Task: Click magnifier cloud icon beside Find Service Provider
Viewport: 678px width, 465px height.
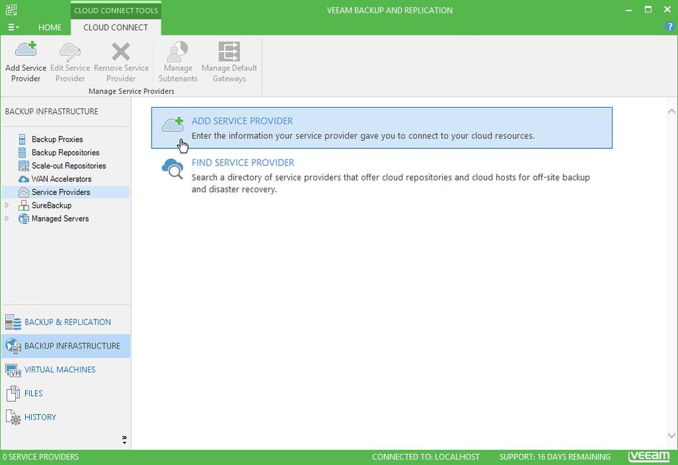Action: pyautogui.click(x=173, y=169)
